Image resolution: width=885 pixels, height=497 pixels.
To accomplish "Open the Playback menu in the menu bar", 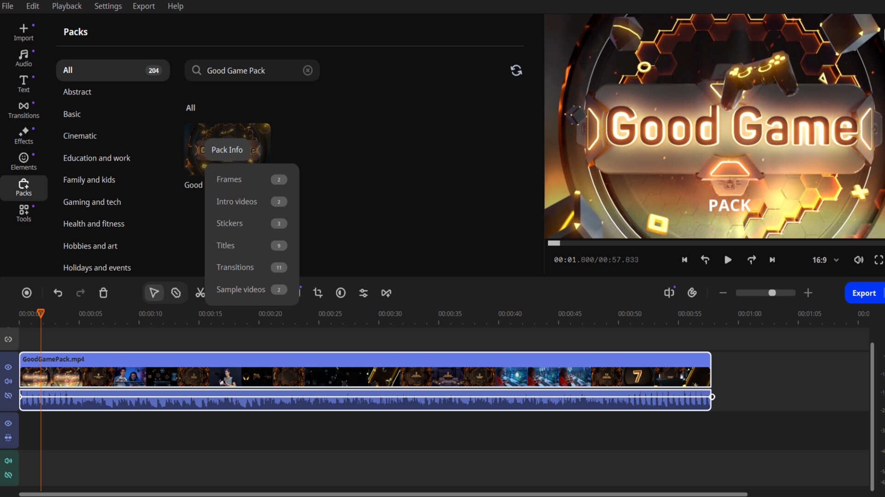I will [66, 6].
